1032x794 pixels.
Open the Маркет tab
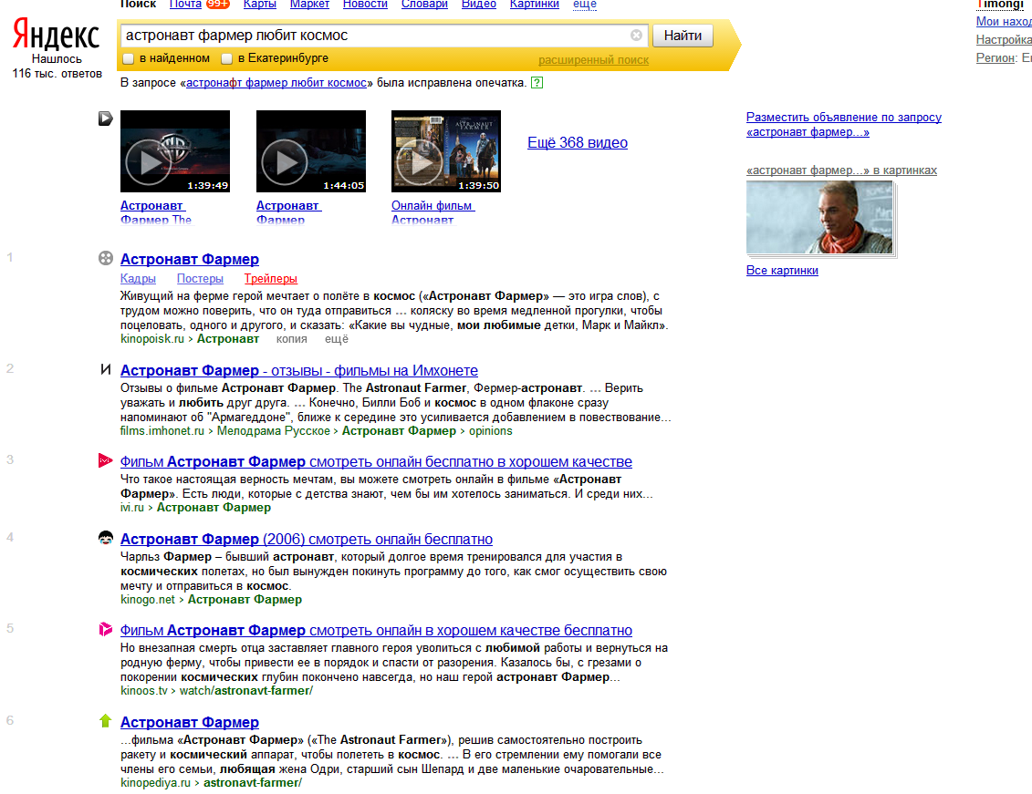tap(309, 4)
